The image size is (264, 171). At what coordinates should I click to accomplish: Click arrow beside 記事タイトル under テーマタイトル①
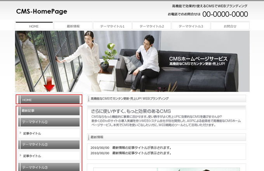21,133
